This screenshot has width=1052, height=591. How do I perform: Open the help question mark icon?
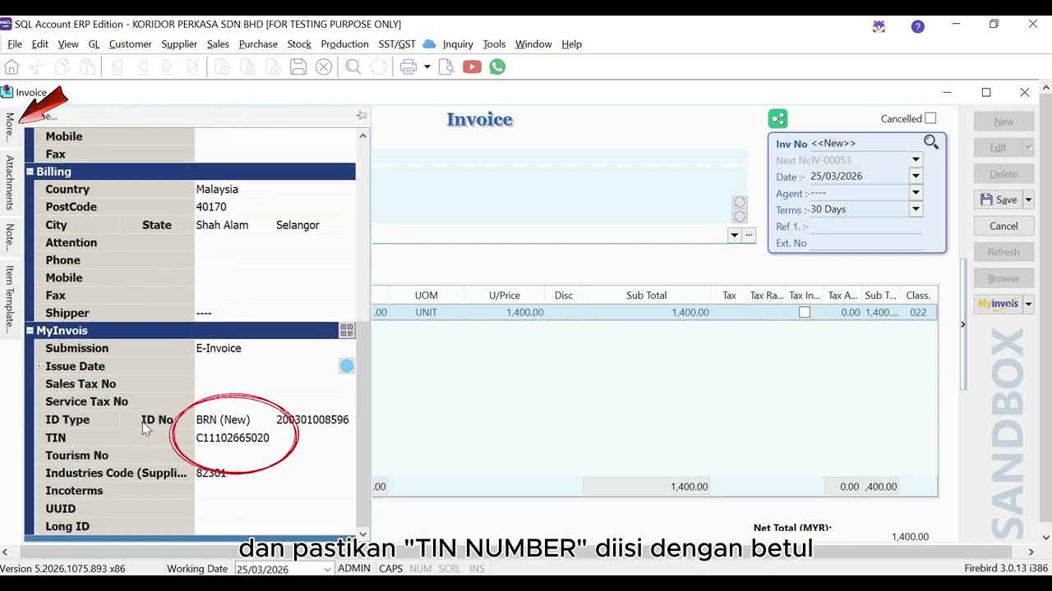918,26
